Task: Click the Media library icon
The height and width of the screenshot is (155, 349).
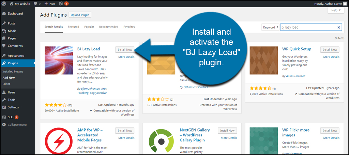Action: 4,31
